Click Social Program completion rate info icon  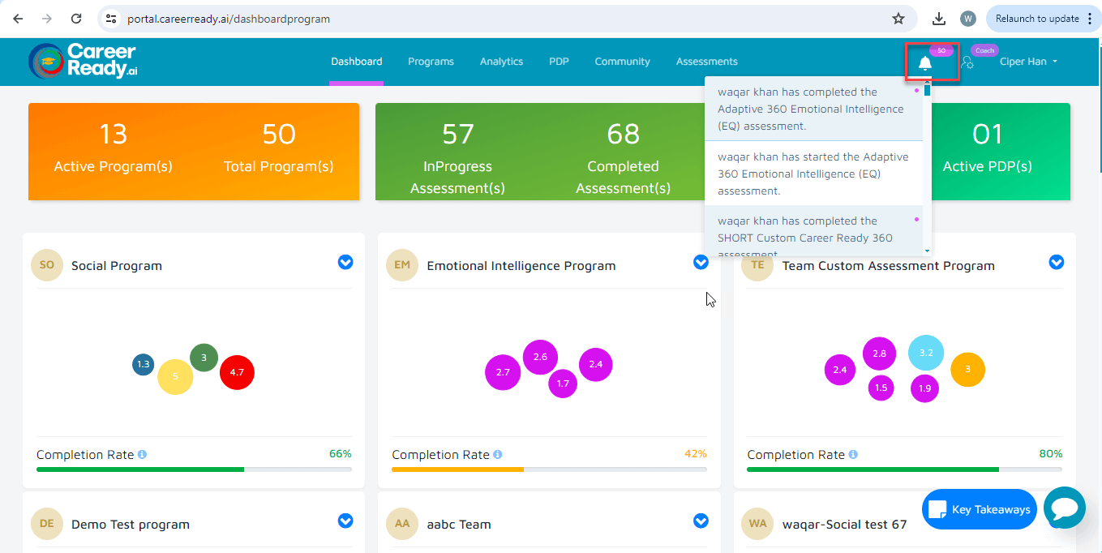(x=142, y=455)
